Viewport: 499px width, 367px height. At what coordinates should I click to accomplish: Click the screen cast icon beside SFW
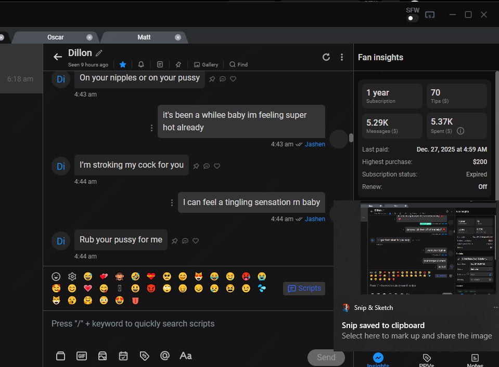[430, 15]
